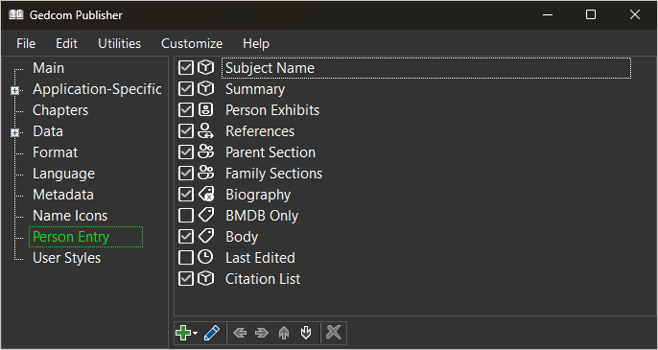Click the cube icon beside Citation List
The height and width of the screenshot is (350, 658).
pyautogui.click(x=205, y=279)
